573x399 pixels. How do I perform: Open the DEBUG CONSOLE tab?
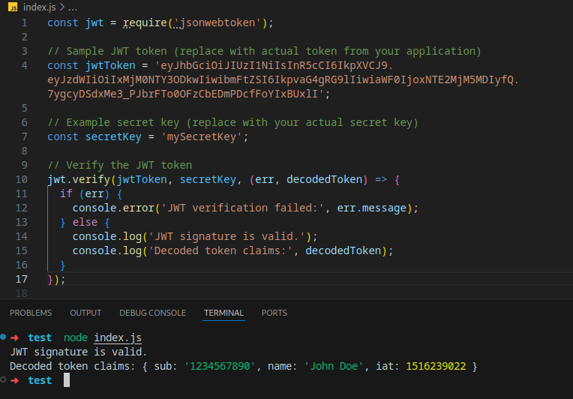[153, 313]
